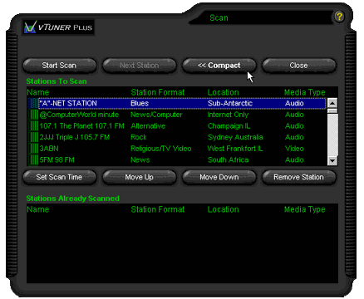Click Name header in Stations Already Scanned
Image resolution: width=364 pixels, height=299 pixels.
click(38, 209)
